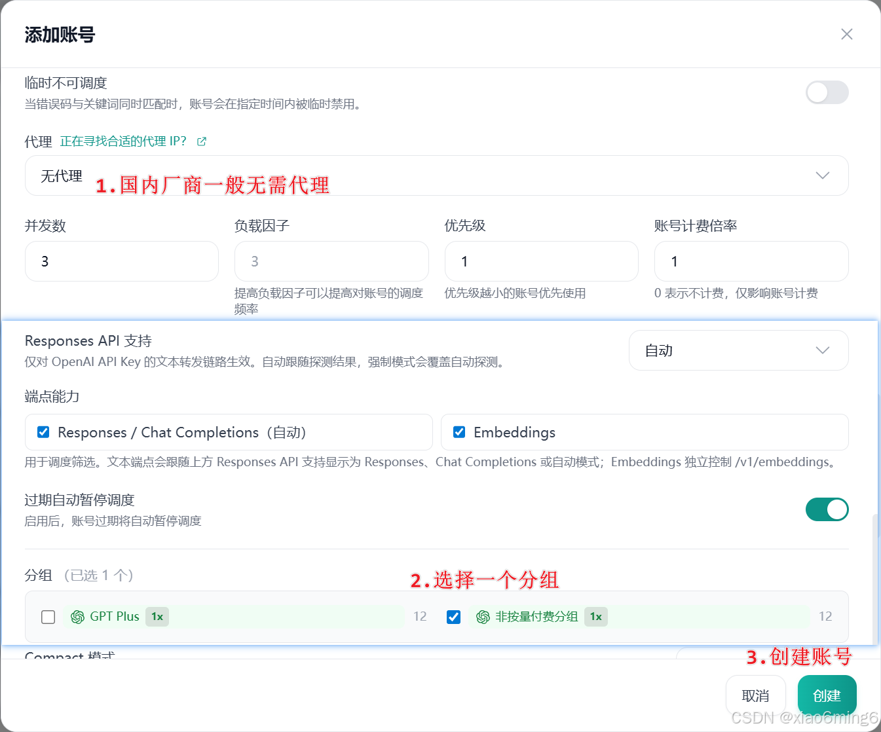
Task: Toggle the 临时不可调度 switch
Action: tap(827, 92)
